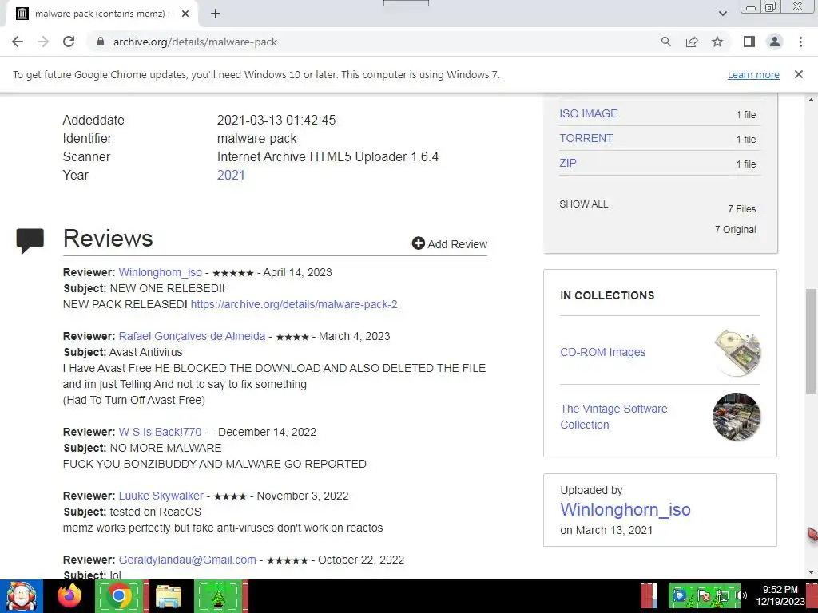Open reviewer Winlonghorn_iso profile link
This screenshot has height=613, width=818.
pyautogui.click(x=160, y=273)
